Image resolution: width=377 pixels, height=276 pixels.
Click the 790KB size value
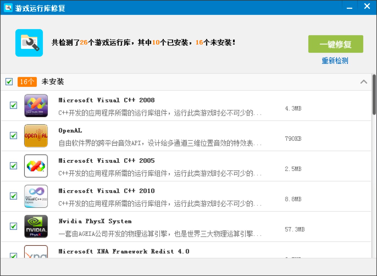(x=293, y=139)
